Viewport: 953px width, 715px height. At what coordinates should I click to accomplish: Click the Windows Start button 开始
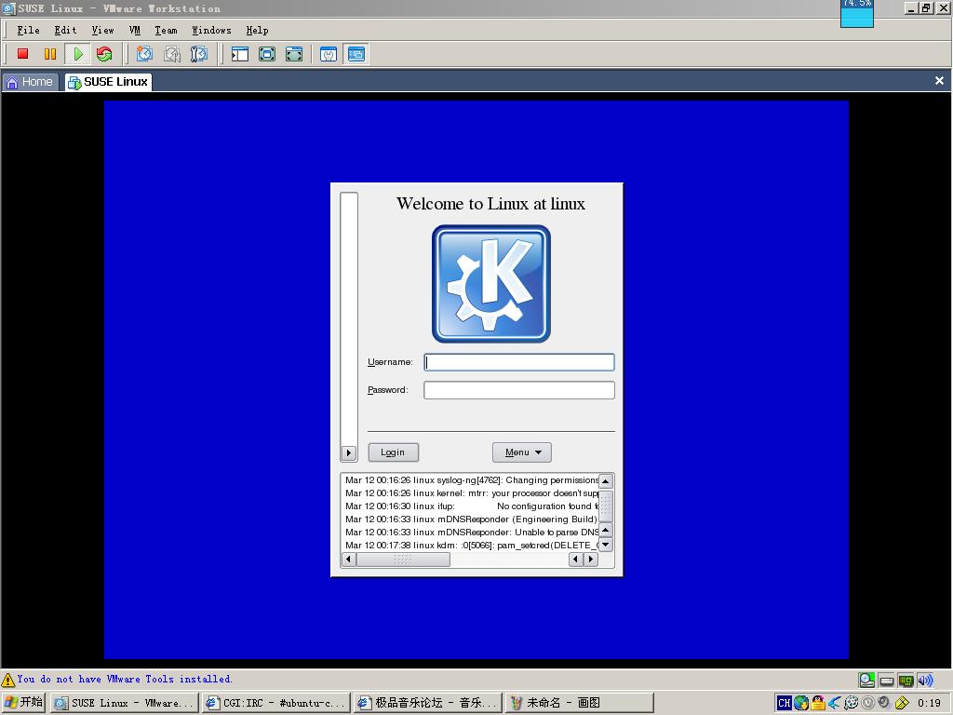23,702
